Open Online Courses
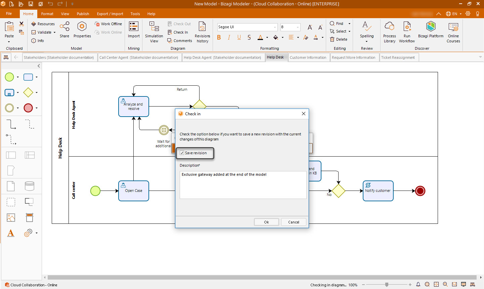The height and width of the screenshot is (289, 484). pos(453,32)
